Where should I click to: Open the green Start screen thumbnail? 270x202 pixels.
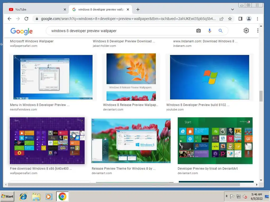215,141
